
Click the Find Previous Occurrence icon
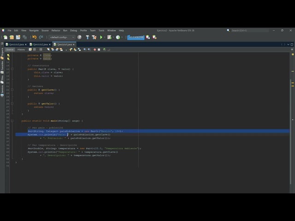(53, 50)
